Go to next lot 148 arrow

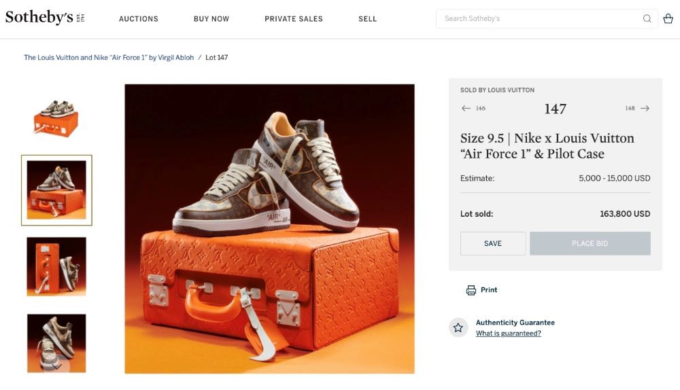point(645,108)
